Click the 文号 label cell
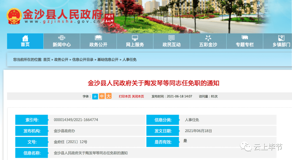The width and height of the screenshot is (292, 160). [x=32, y=142]
